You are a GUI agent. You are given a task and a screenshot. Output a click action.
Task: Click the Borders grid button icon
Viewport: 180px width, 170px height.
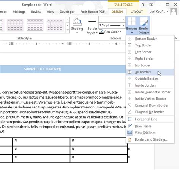tap(132, 21)
